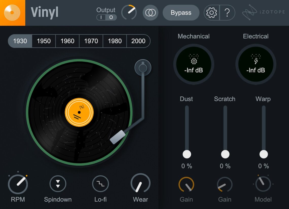The width and height of the screenshot is (289, 209).
Task: Click the Warp slider handle
Action: point(264,153)
